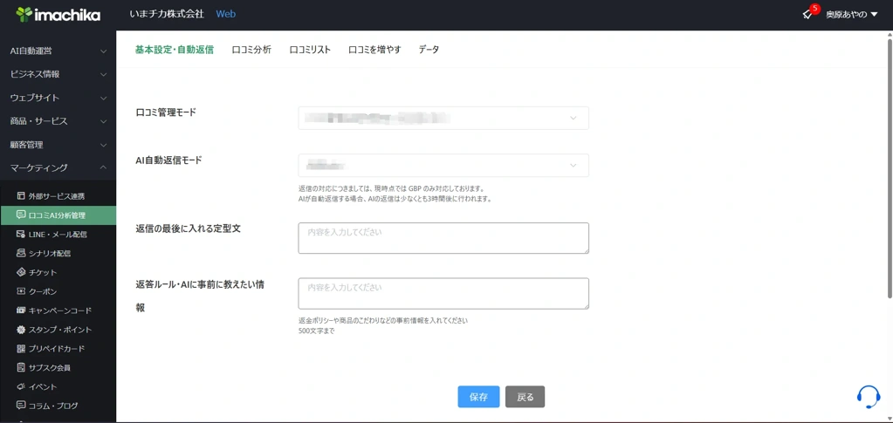Focus the 返信の最後に入れる定型文 text area

pyautogui.click(x=443, y=238)
